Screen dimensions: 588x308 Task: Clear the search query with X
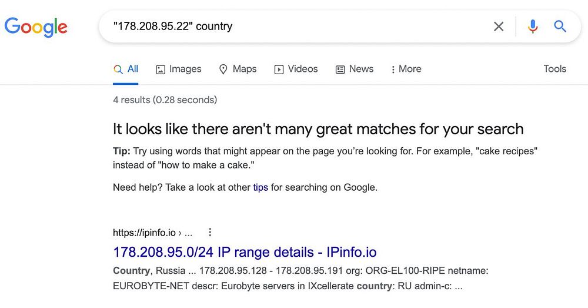[499, 27]
